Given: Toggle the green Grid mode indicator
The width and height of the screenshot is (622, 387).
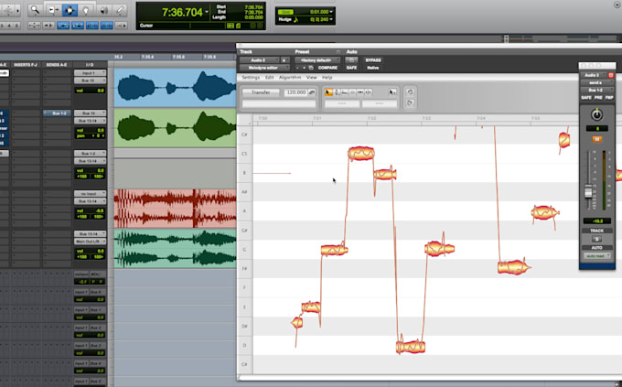Looking at the screenshot, I should click(285, 12).
